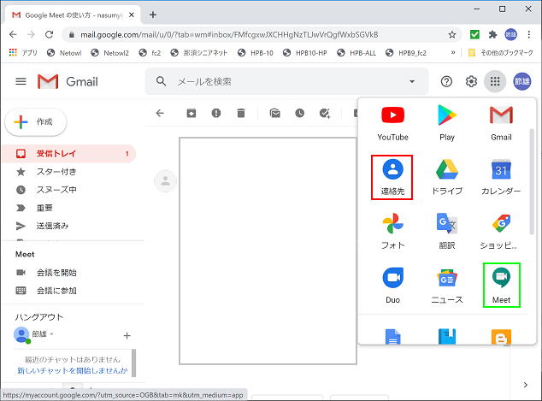Open 送信済み sent folder

[52, 226]
